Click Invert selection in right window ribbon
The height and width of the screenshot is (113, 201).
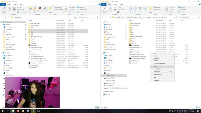pyautogui.click(x=183, y=12)
